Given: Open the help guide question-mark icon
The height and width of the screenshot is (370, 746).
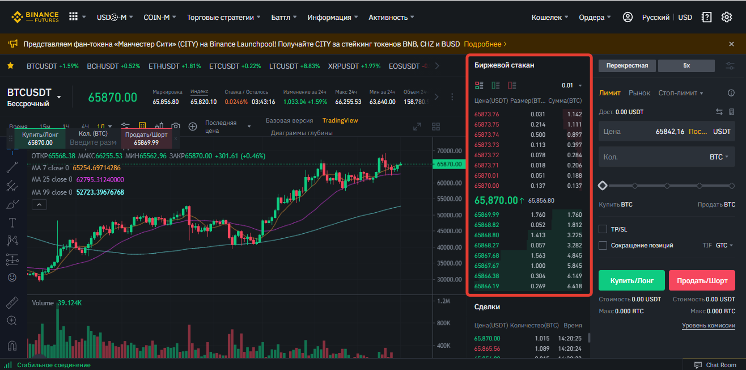Looking at the screenshot, I should (x=706, y=17).
